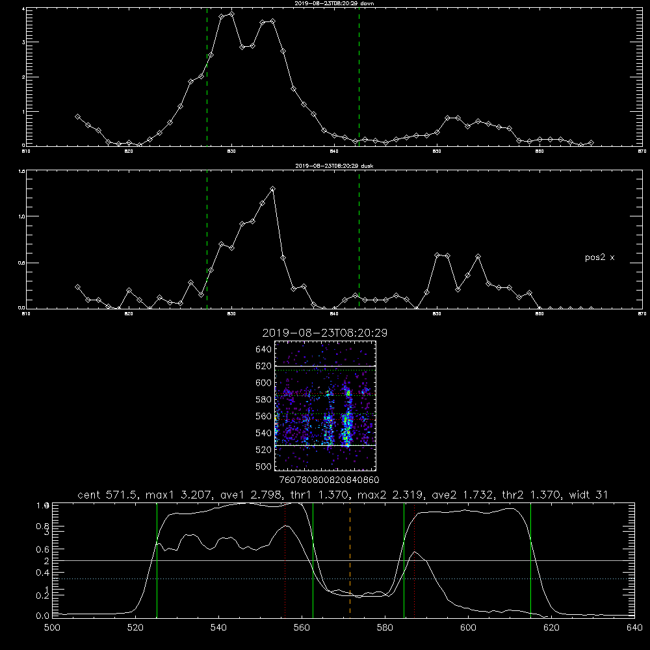
Task: Click the green vertical line near 563 in bottom plot
Action: tap(313, 560)
